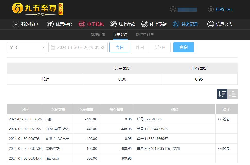Select the ascending sort order icon
Viewport: 250px width, 165px height.
pos(232,94)
